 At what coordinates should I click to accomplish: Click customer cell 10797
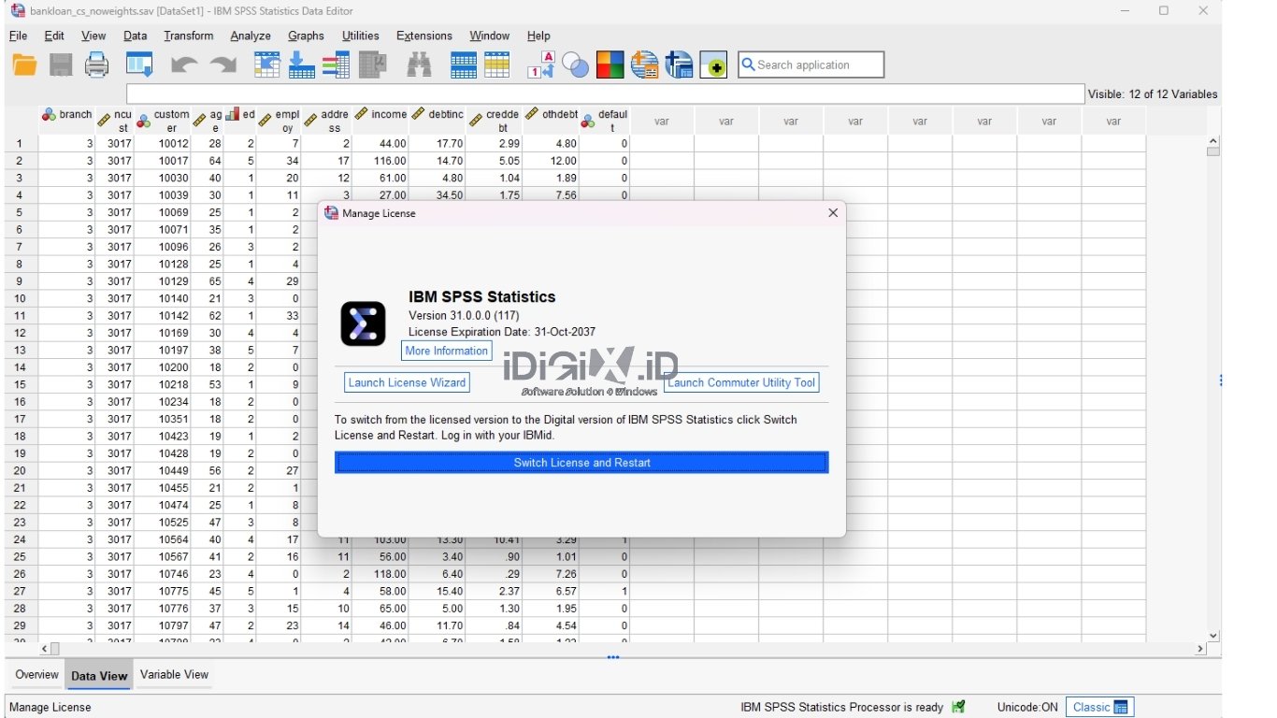164,625
